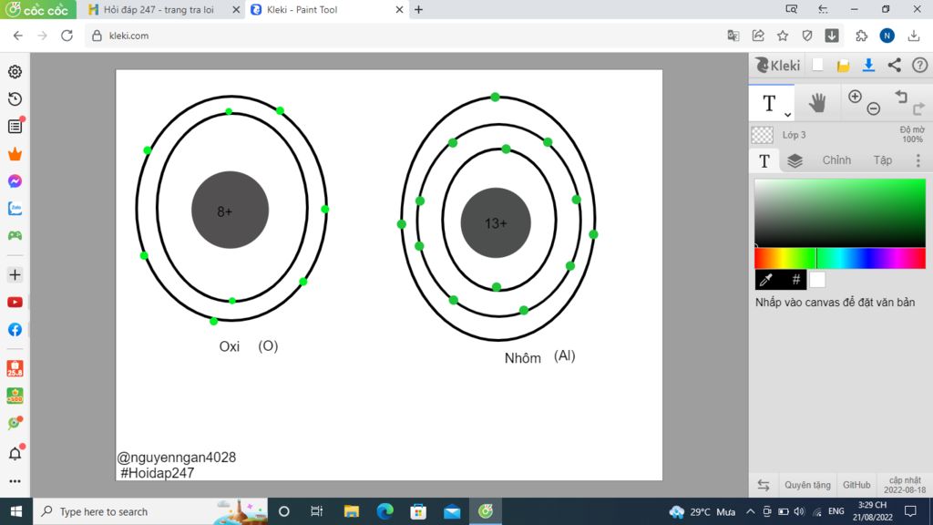Screen dimensions: 933x525
Task: Pick a shade in the green color field
Action: (839, 212)
